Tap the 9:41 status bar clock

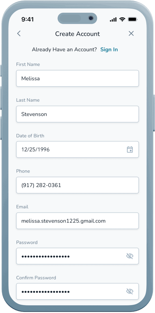(x=27, y=19)
